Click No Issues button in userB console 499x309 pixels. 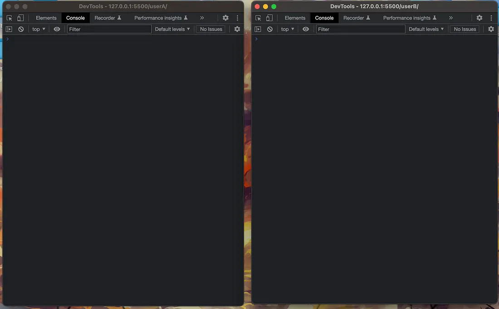tap(465, 29)
